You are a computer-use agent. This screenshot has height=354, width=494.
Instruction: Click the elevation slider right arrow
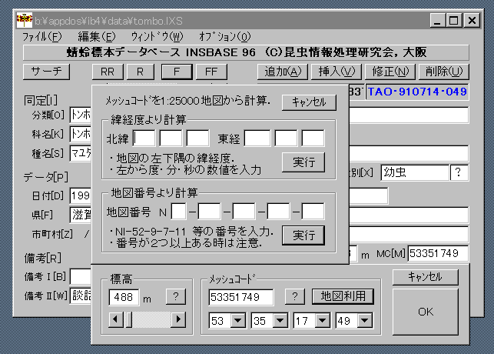[x=177, y=319]
